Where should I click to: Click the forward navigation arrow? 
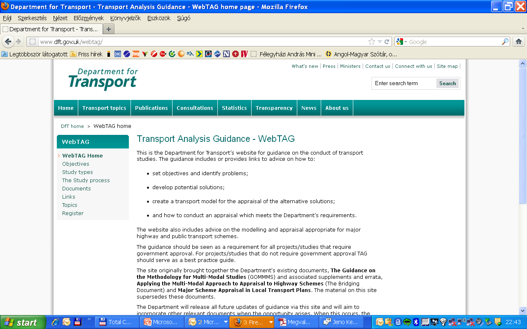pos(18,42)
